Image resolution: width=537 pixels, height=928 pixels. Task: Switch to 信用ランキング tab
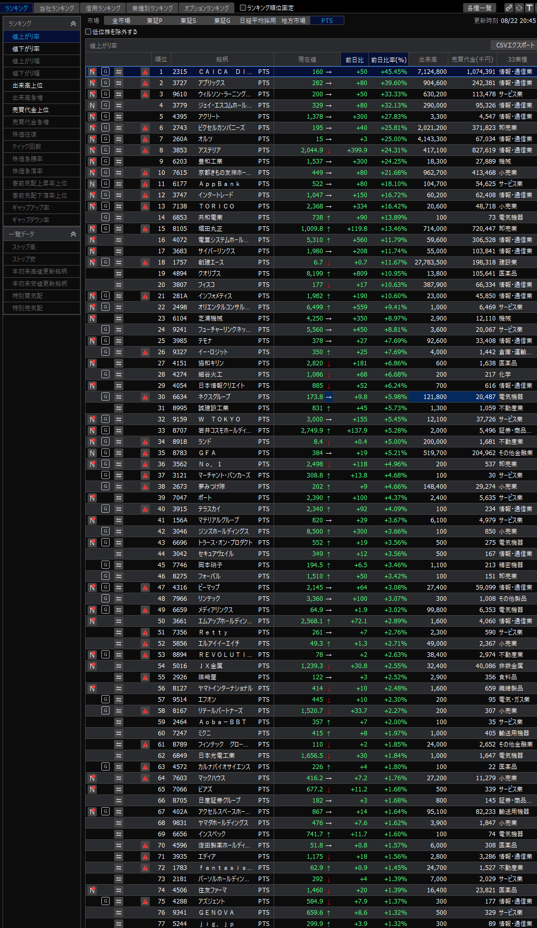[x=103, y=8]
